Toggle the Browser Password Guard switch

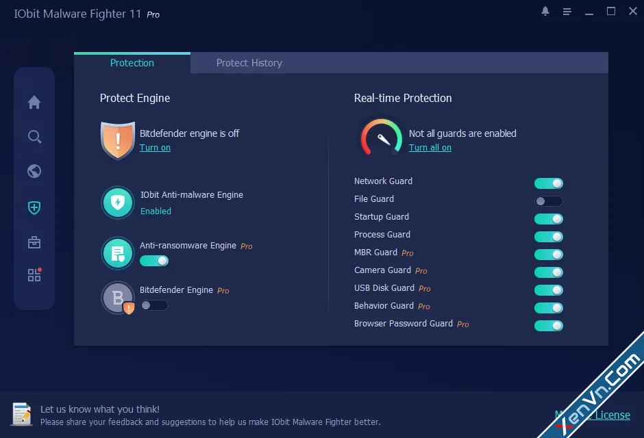point(548,326)
